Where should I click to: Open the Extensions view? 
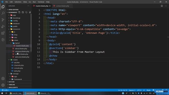tap(3, 33)
